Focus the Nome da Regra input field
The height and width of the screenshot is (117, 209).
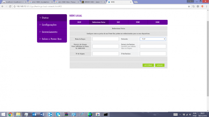[105, 39]
